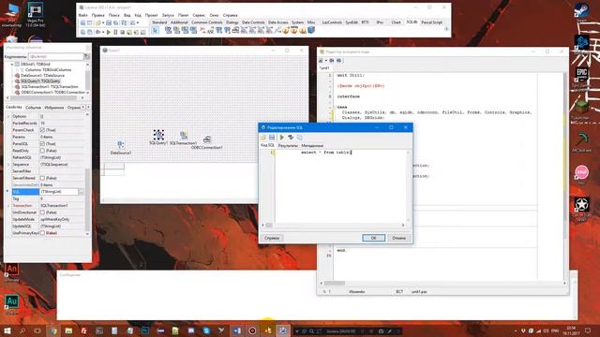Screen dimensions: 600x337
Task: Open the Epic Games launcher desktop icon
Action: pyautogui.click(x=581, y=74)
